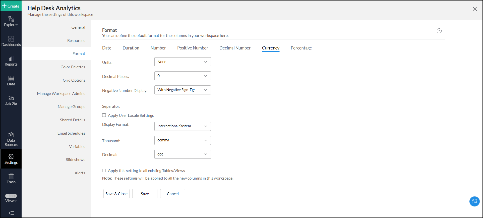483x218 pixels.
Task: Launch Ask Zia assistant
Action: coord(11,100)
